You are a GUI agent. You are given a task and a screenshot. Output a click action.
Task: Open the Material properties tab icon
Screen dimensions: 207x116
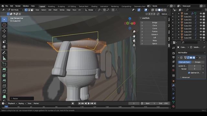173,106
